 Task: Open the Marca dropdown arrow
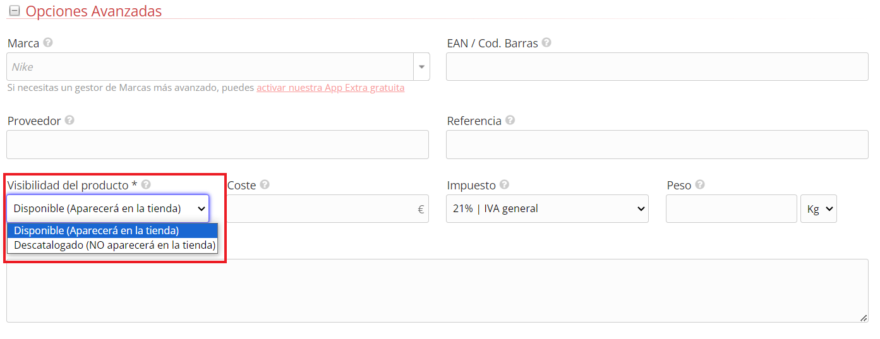421,66
